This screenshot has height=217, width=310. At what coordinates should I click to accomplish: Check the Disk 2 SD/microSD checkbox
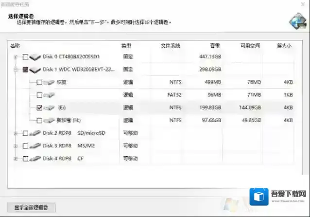(25, 133)
